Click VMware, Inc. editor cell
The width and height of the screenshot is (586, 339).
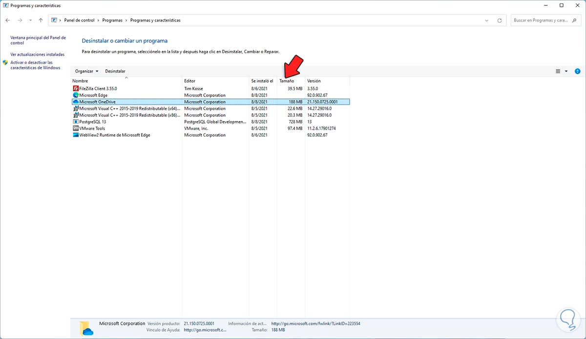point(196,128)
